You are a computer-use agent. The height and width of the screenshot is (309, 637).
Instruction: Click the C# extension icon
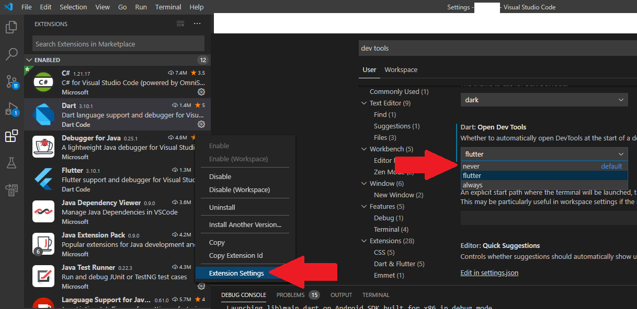44,82
